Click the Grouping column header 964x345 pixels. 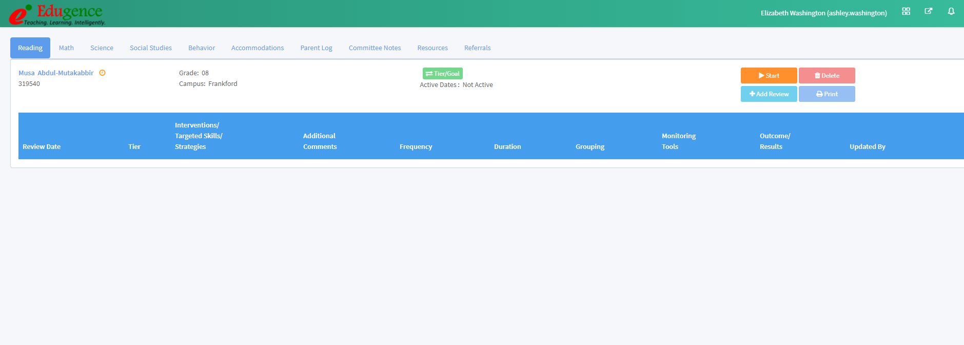tap(590, 147)
